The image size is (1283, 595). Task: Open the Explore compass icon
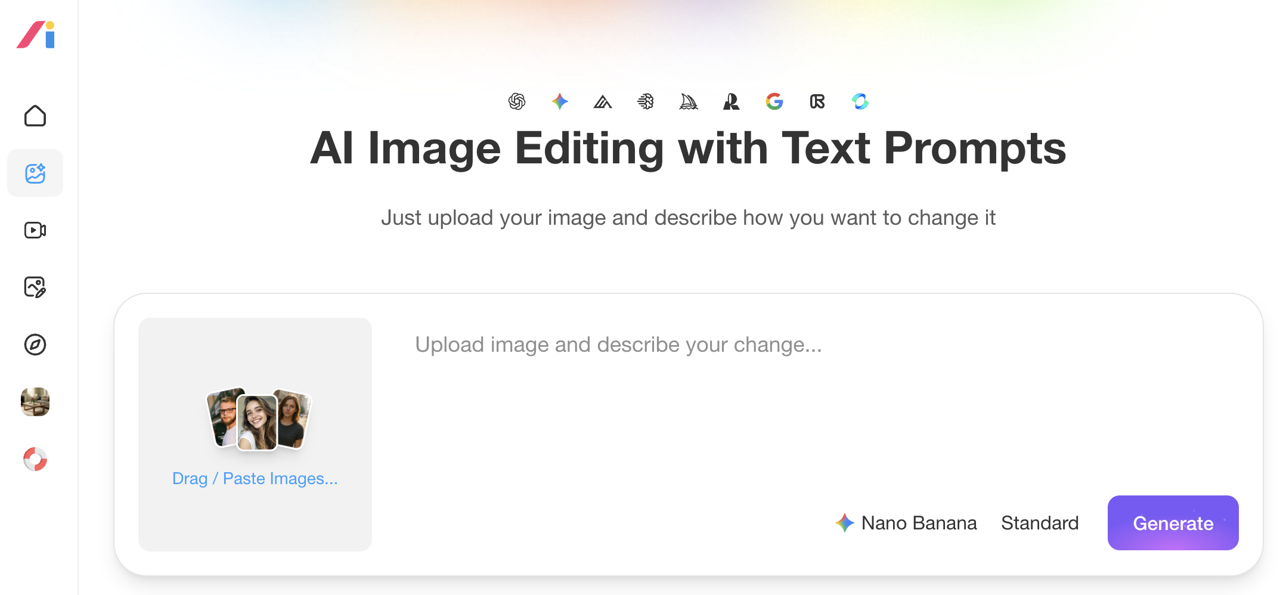coord(35,345)
